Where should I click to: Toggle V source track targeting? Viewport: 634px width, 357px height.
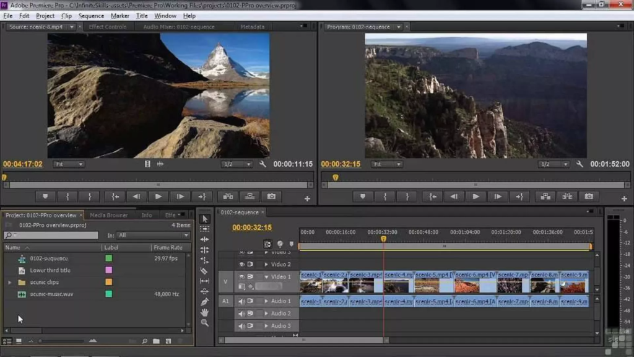tap(225, 281)
